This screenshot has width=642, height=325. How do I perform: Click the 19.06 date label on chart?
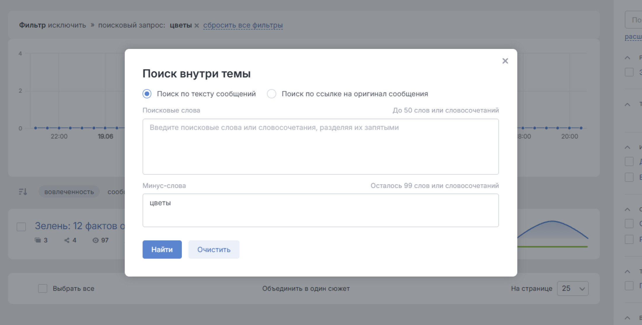[x=105, y=136]
